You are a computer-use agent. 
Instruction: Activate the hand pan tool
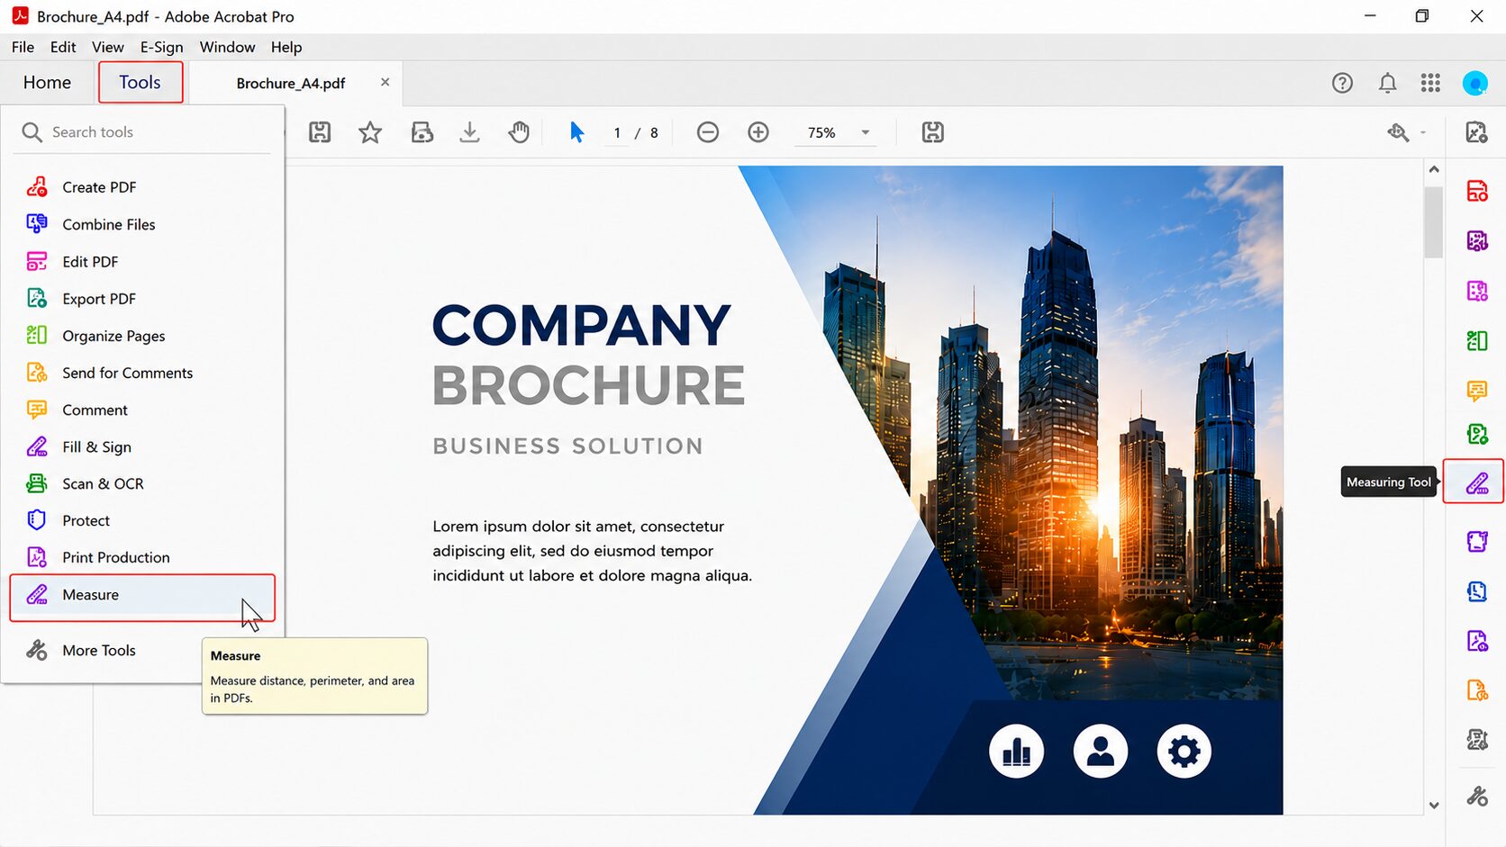519,132
